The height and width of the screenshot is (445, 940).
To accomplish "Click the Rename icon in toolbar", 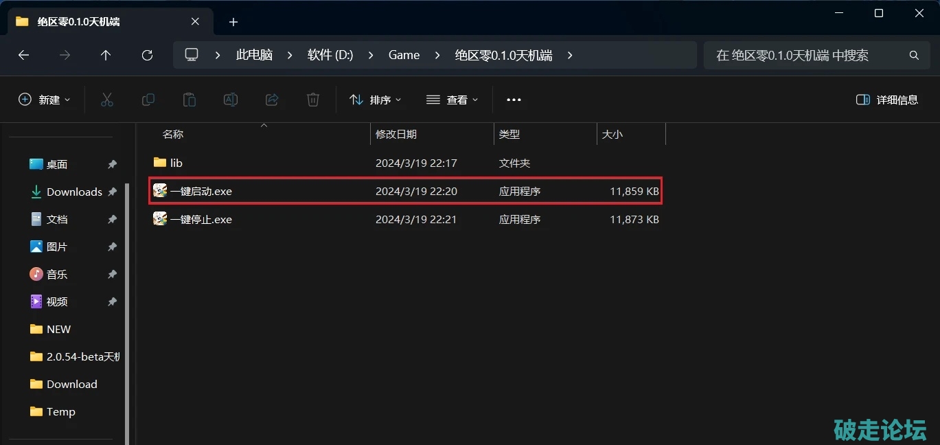I will [231, 100].
